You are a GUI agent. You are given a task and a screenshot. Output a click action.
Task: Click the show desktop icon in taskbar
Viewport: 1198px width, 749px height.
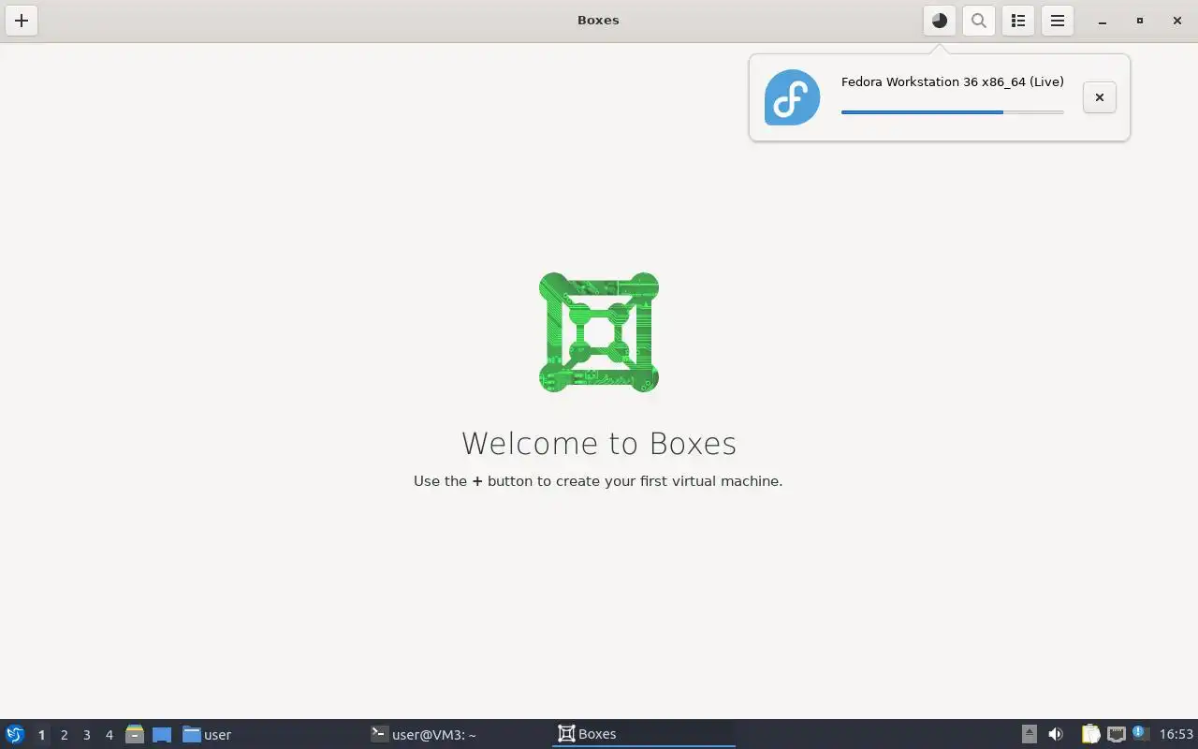point(162,734)
